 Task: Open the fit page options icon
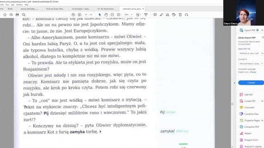pos(139,15)
